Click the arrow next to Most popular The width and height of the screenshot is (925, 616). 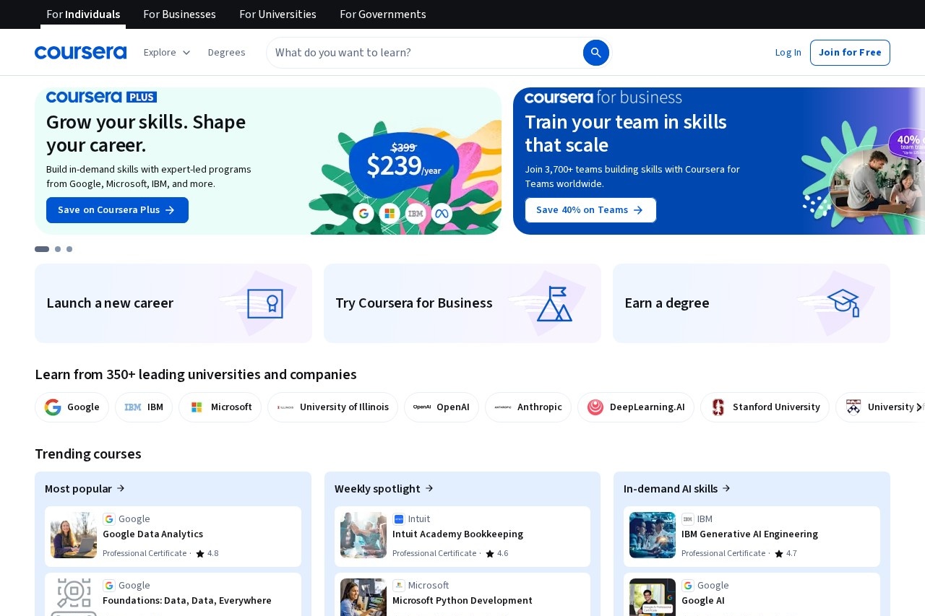121,488
